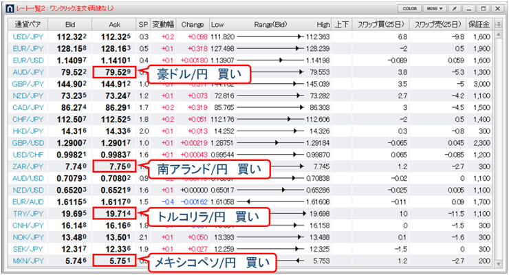Click NZD/JPY Ask price 73.247
This screenshot has width=509, height=275.
click(x=118, y=96)
